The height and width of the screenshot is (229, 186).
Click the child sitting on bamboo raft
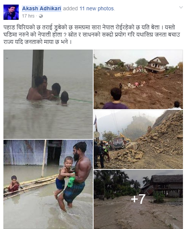coord(14,184)
